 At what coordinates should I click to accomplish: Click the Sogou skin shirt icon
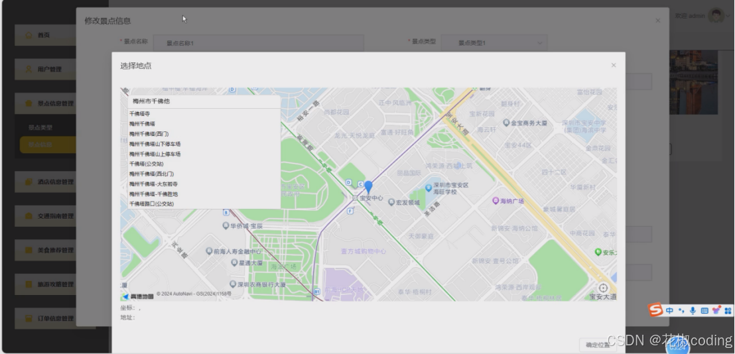pyautogui.click(x=716, y=310)
